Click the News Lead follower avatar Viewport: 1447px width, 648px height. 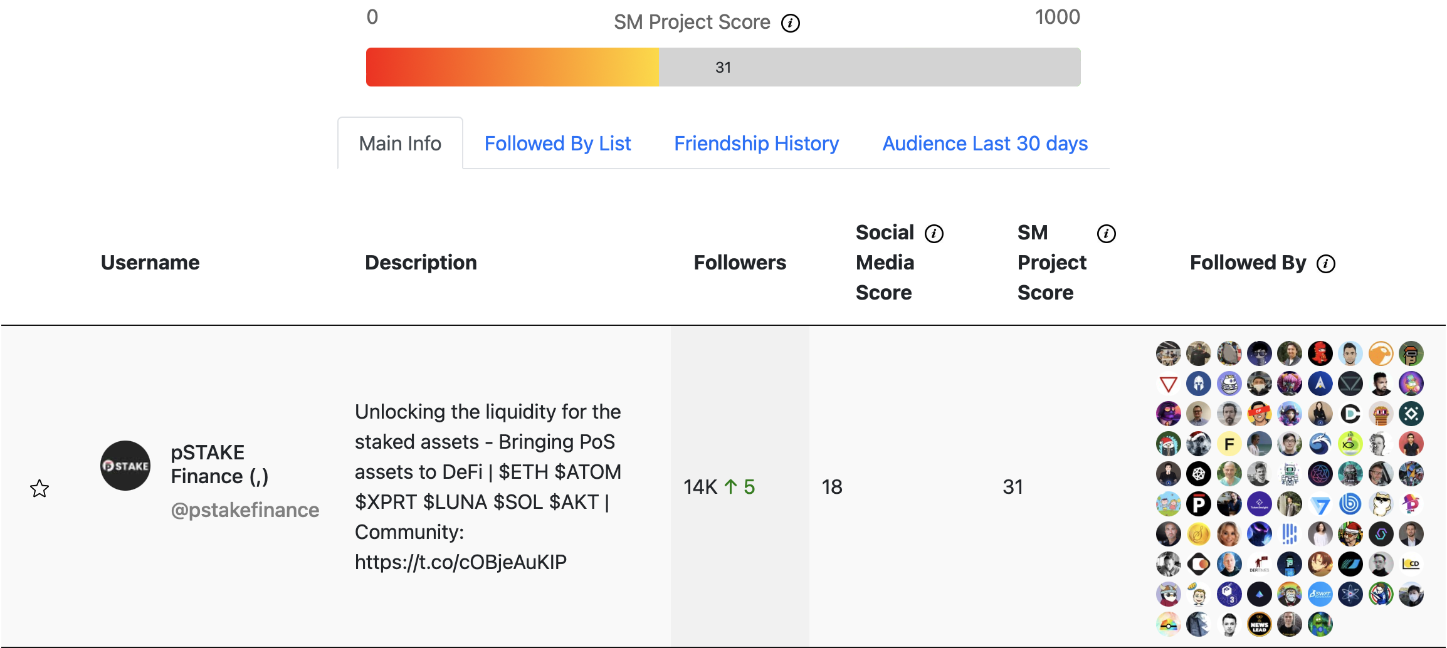tap(1259, 624)
